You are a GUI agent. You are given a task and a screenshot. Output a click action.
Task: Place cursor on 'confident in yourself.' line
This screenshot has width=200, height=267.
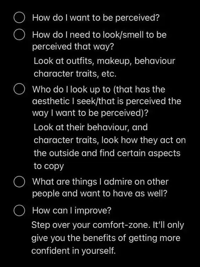click(x=73, y=251)
